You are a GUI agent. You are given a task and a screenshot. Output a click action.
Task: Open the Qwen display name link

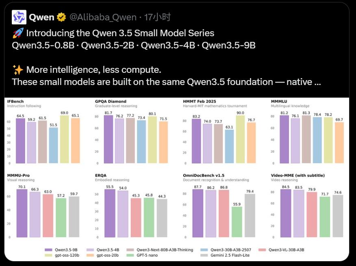41,17
